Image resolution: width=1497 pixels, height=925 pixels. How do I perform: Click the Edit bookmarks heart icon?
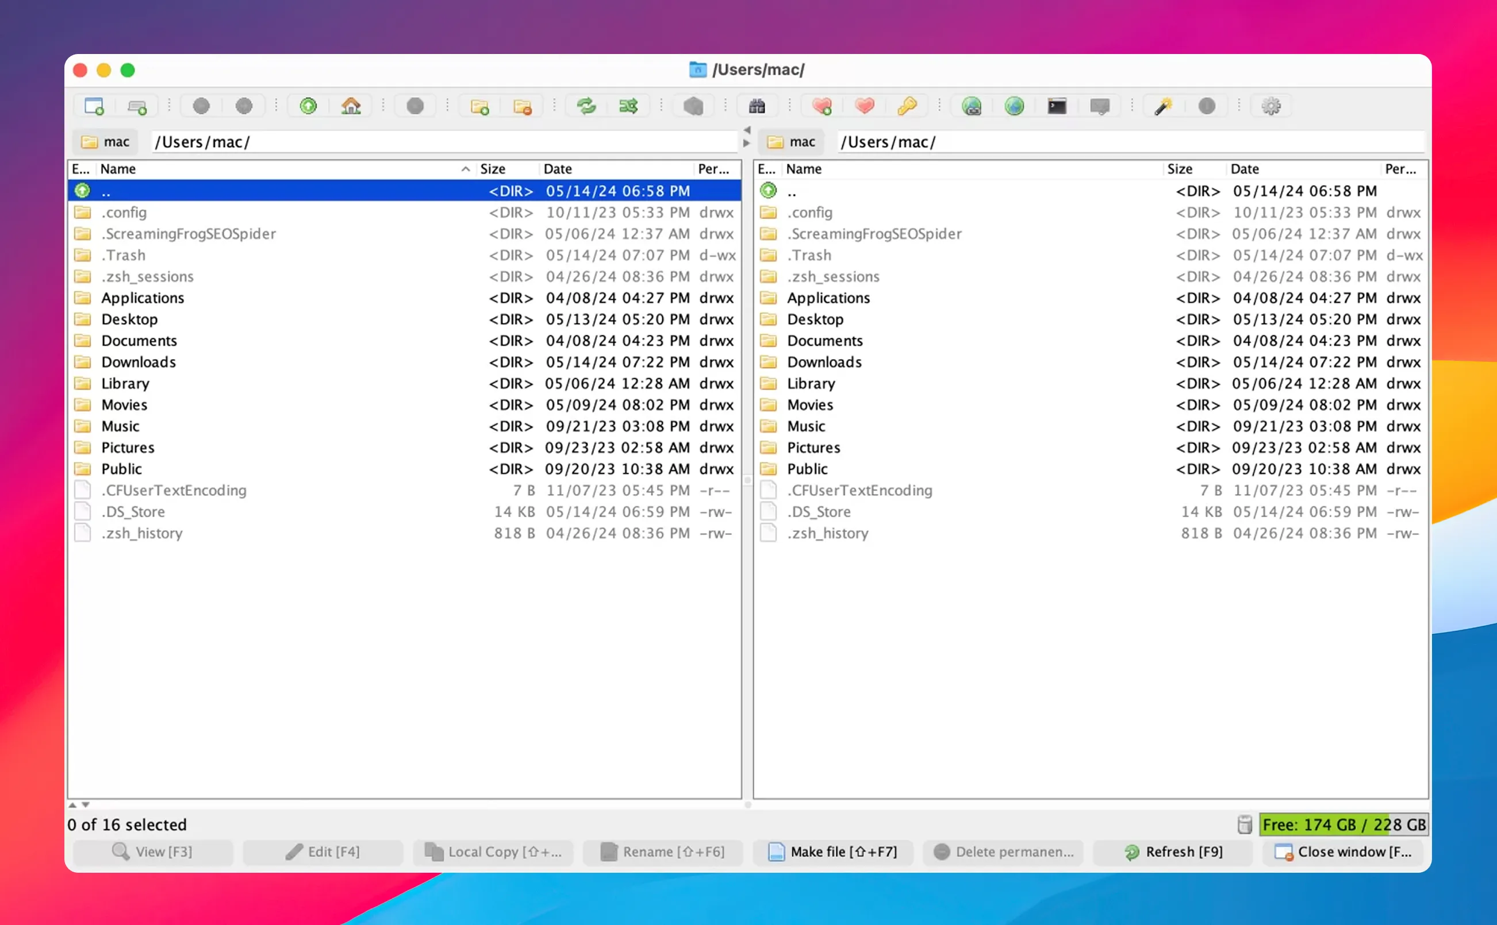865,106
